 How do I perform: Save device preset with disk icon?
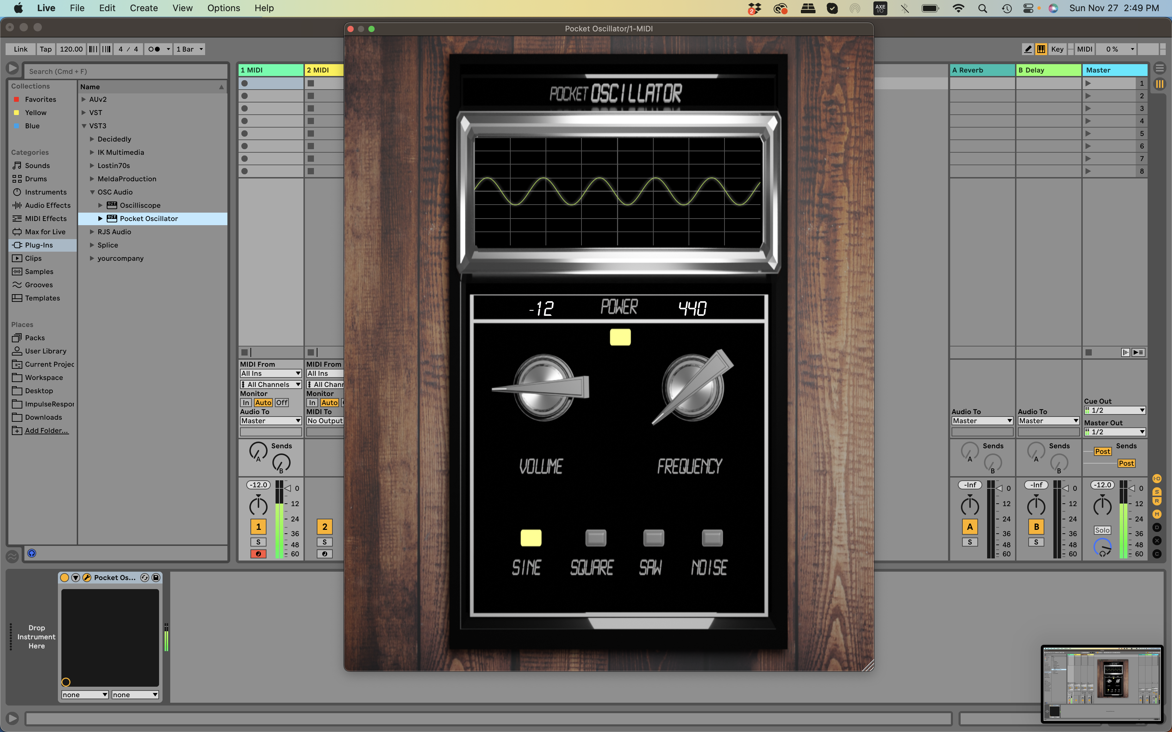tap(156, 578)
